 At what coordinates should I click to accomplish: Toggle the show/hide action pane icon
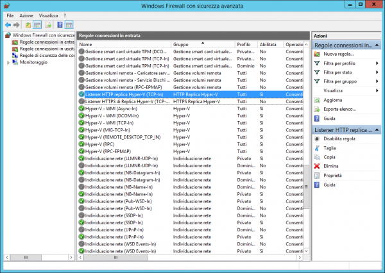pyautogui.click(x=69, y=25)
